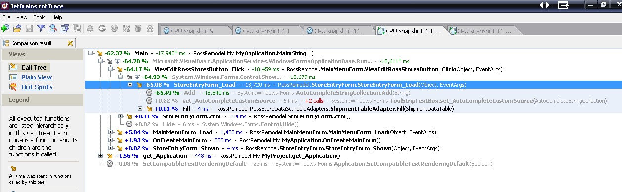Viewport: 622px width, 192px height.
Task: Click the skull icon in toolbar
Action: tap(115, 28)
